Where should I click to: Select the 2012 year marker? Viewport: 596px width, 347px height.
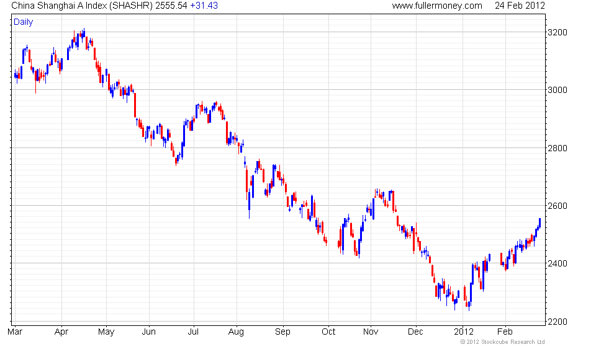tap(464, 332)
